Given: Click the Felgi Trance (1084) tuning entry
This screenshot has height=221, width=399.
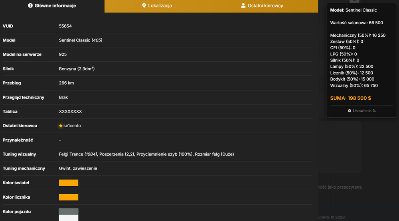Looking at the screenshot, I should (x=78, y=154).
